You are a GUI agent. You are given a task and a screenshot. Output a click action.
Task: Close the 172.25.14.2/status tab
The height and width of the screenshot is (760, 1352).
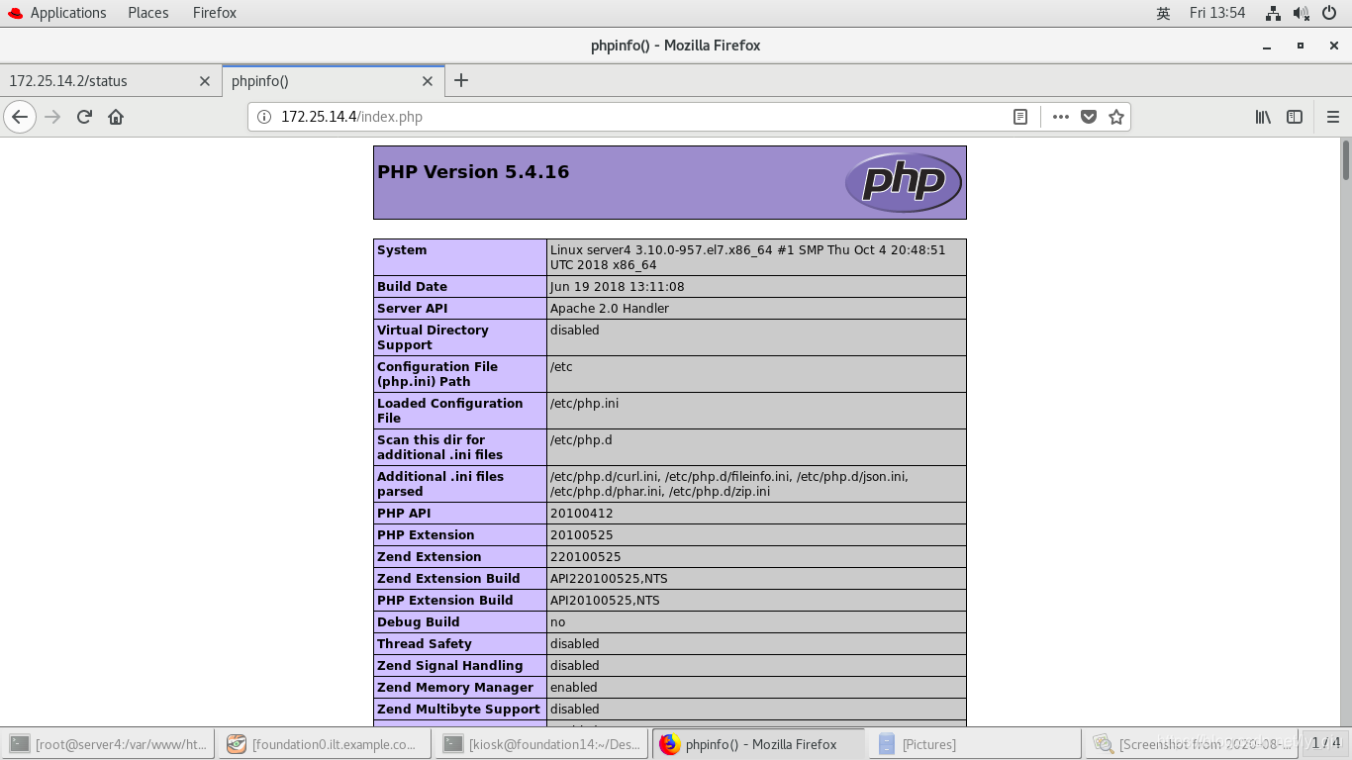click(x=205, y=81)
